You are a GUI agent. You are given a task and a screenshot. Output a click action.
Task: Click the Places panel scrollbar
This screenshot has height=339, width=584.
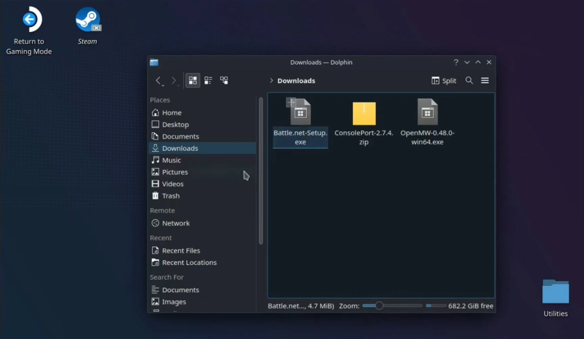click(x=261, y=171)
